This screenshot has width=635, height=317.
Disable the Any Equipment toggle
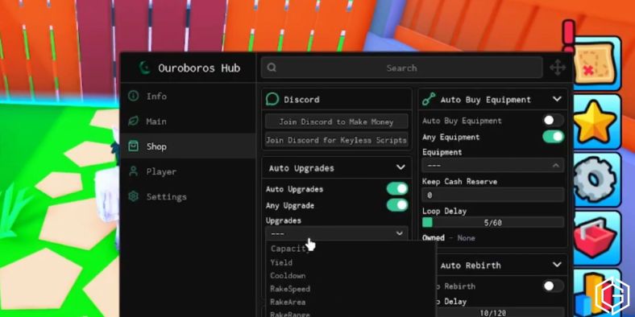point(553,137)
